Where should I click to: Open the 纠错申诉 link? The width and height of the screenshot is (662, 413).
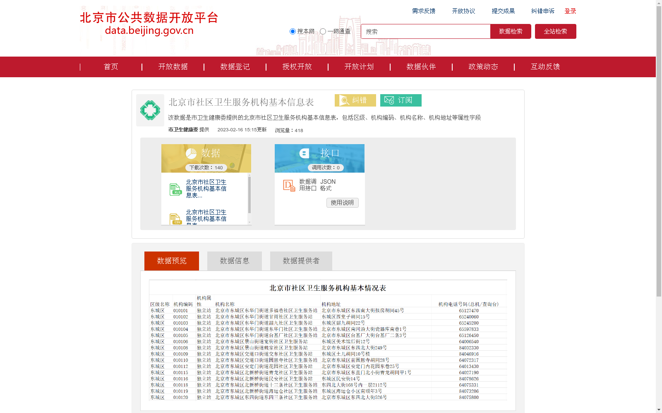click(x=543, y=11)
